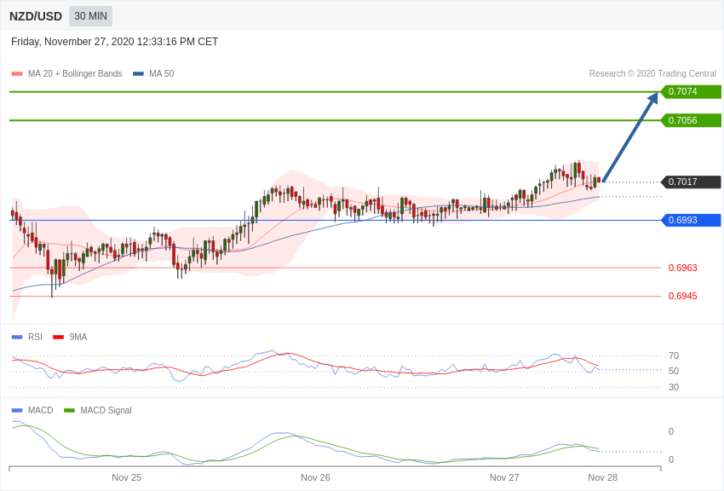This screenshot has width=724, height=491.
Task: Click the MACD Signal legend swatch
Action: pyautogui.click(x=69, y=410)
